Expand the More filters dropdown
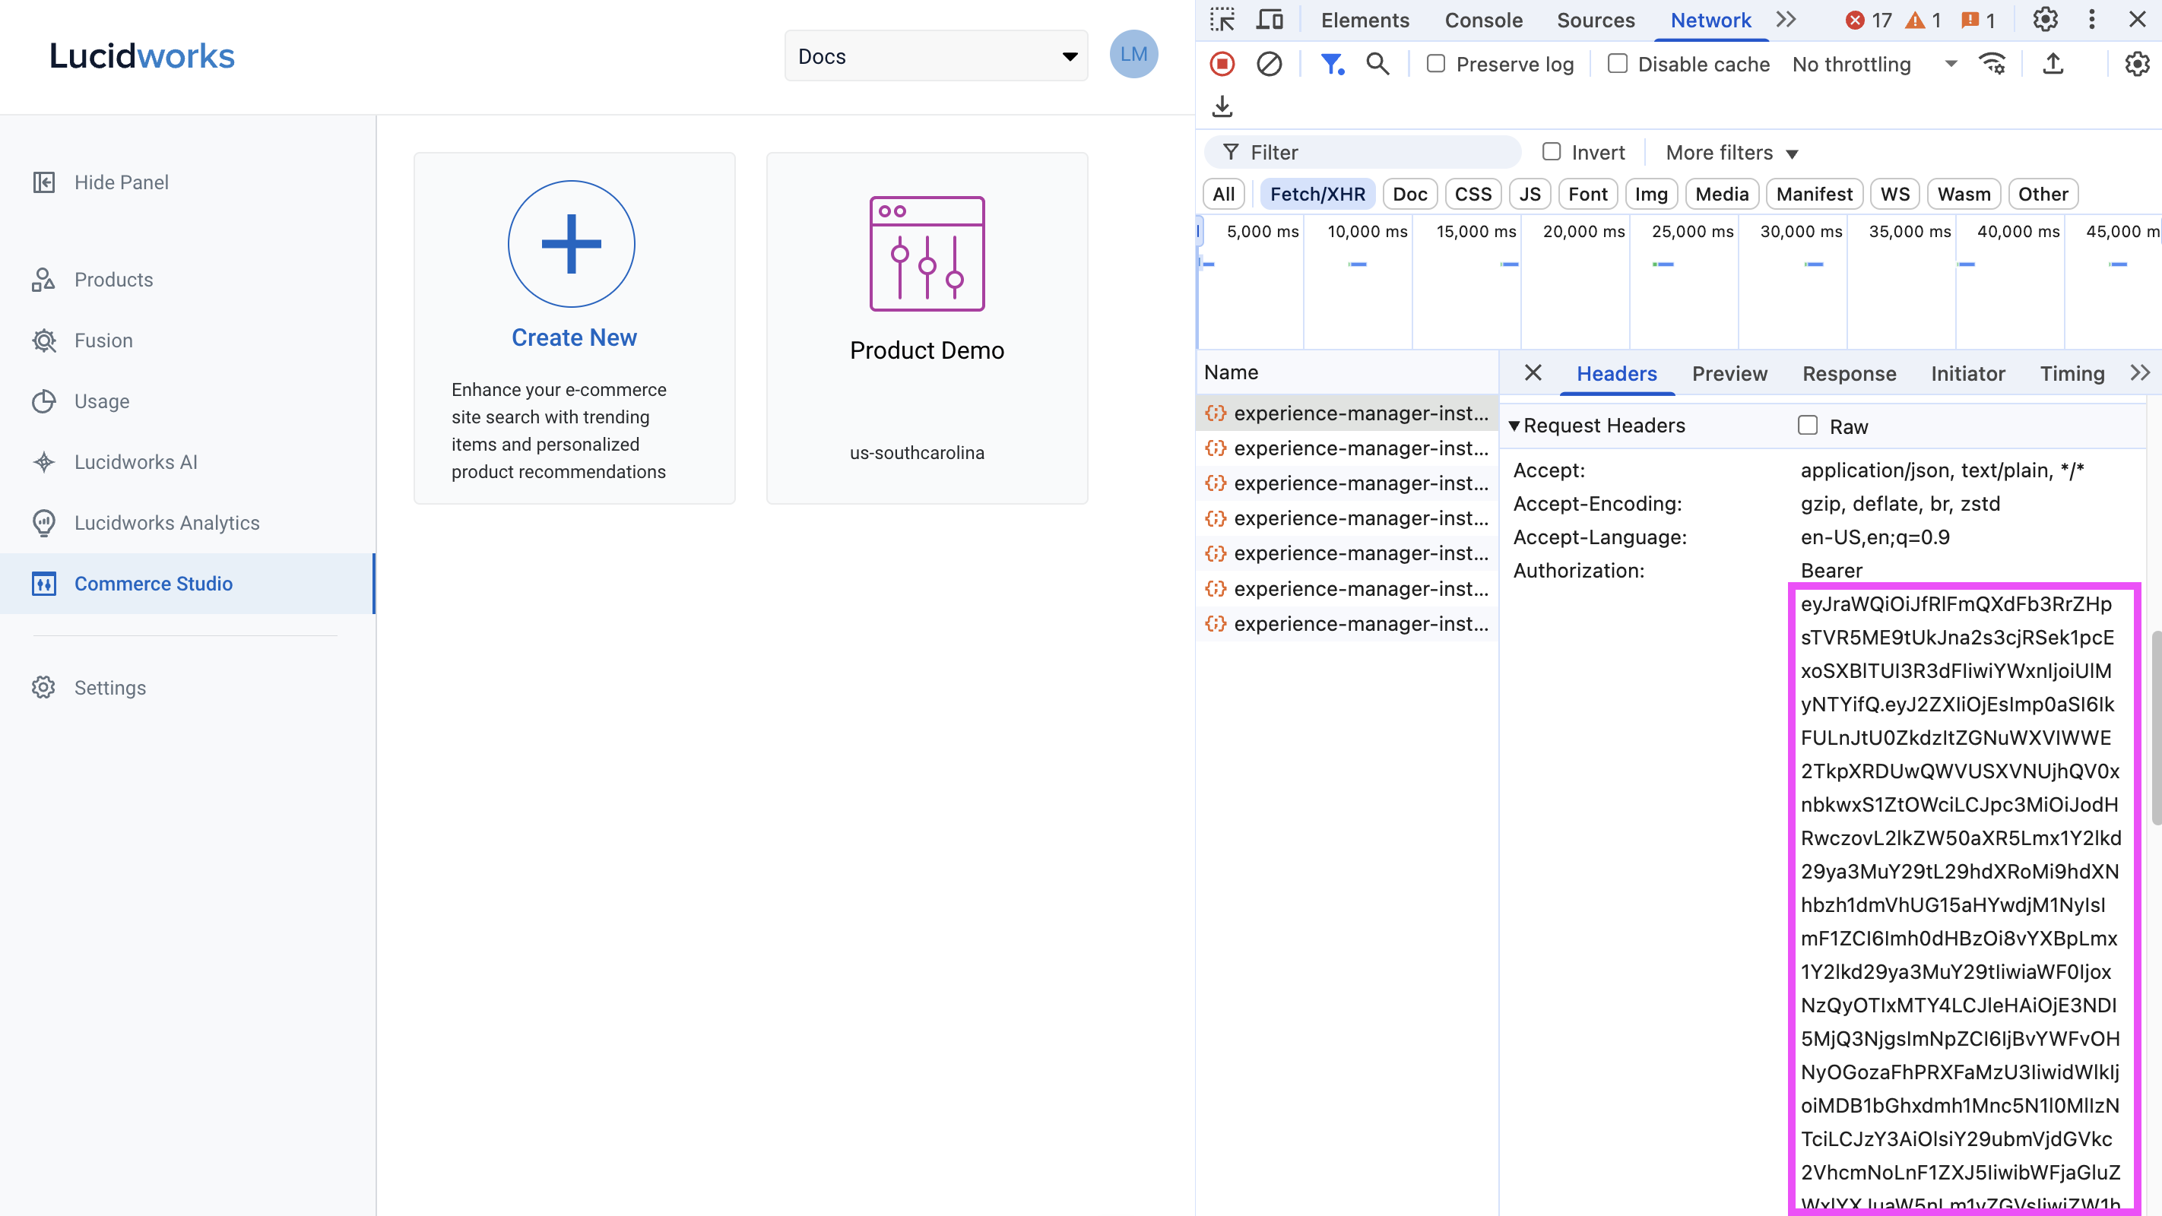The height and width of the screenshot is (1216, 2162). coord(1732,153)
